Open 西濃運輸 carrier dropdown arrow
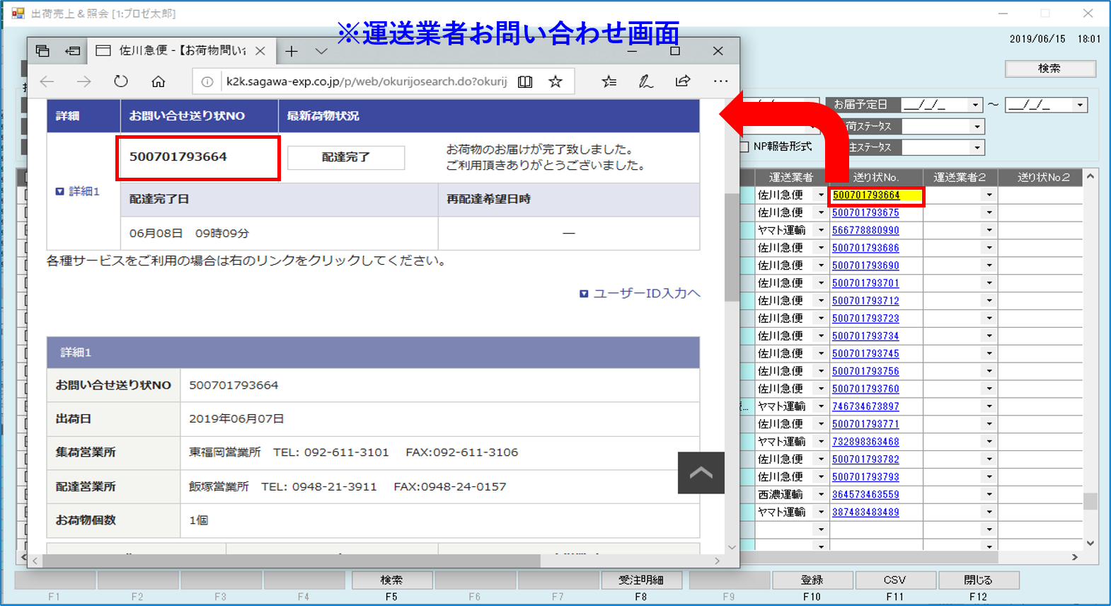This screenshot has width=1111, height=606. [821, 495]
